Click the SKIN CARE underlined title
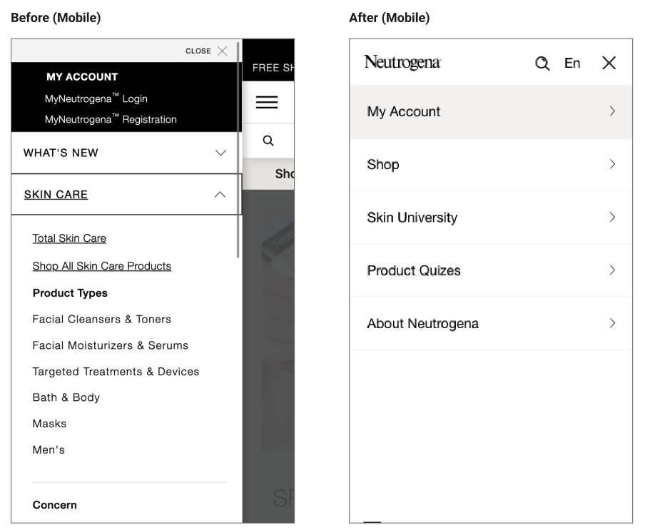The width and height of the screenshot is (645, 530). pos(56,195)
